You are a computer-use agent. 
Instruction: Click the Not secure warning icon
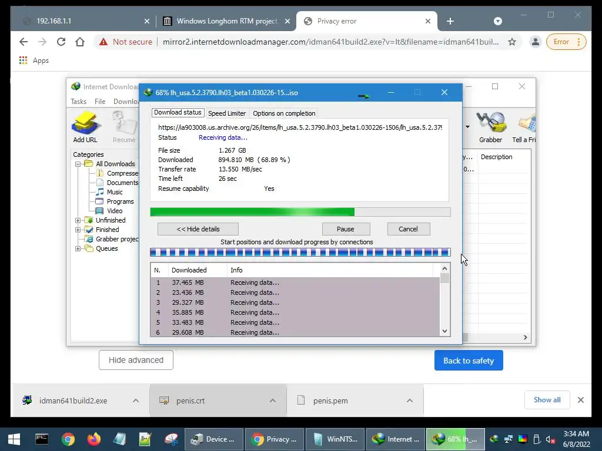coord(103,42)
